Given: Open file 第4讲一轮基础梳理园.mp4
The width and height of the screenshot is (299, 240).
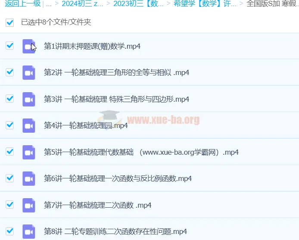Looking at the screenshot, I should [x=86, y=125].
